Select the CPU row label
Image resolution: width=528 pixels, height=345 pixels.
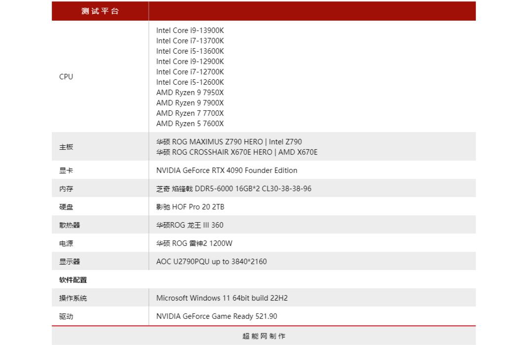click(x=66, y=77)
